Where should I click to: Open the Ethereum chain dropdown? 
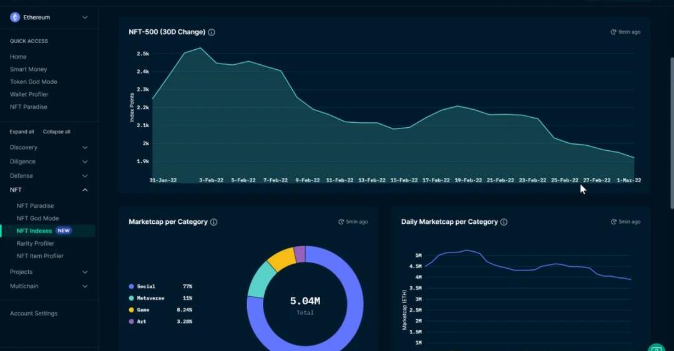85,17
